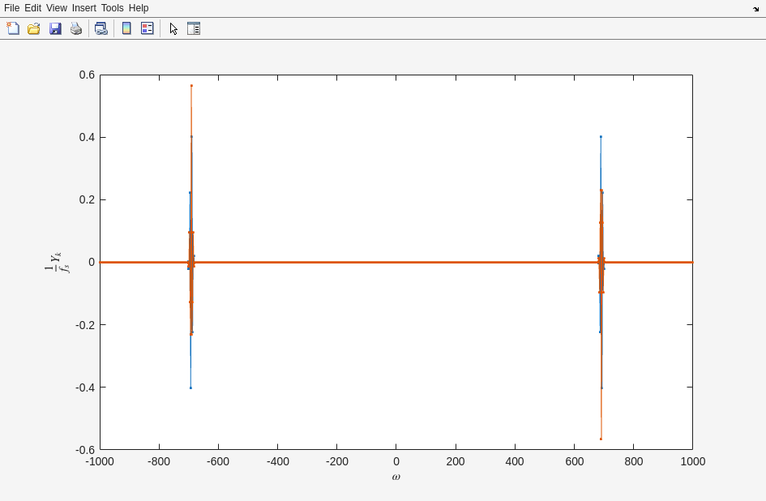Print the figure using printer icon
Viewport: 766px width, 501px height.
(x=76, y=28)
